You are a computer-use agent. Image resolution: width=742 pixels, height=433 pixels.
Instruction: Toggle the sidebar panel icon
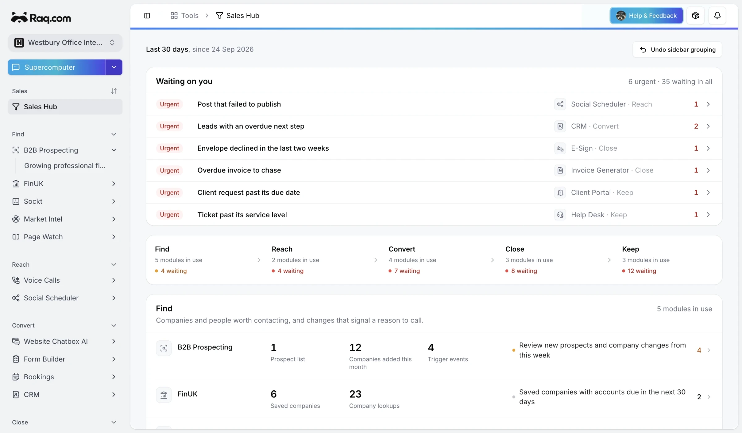click(x=147, y=15)
